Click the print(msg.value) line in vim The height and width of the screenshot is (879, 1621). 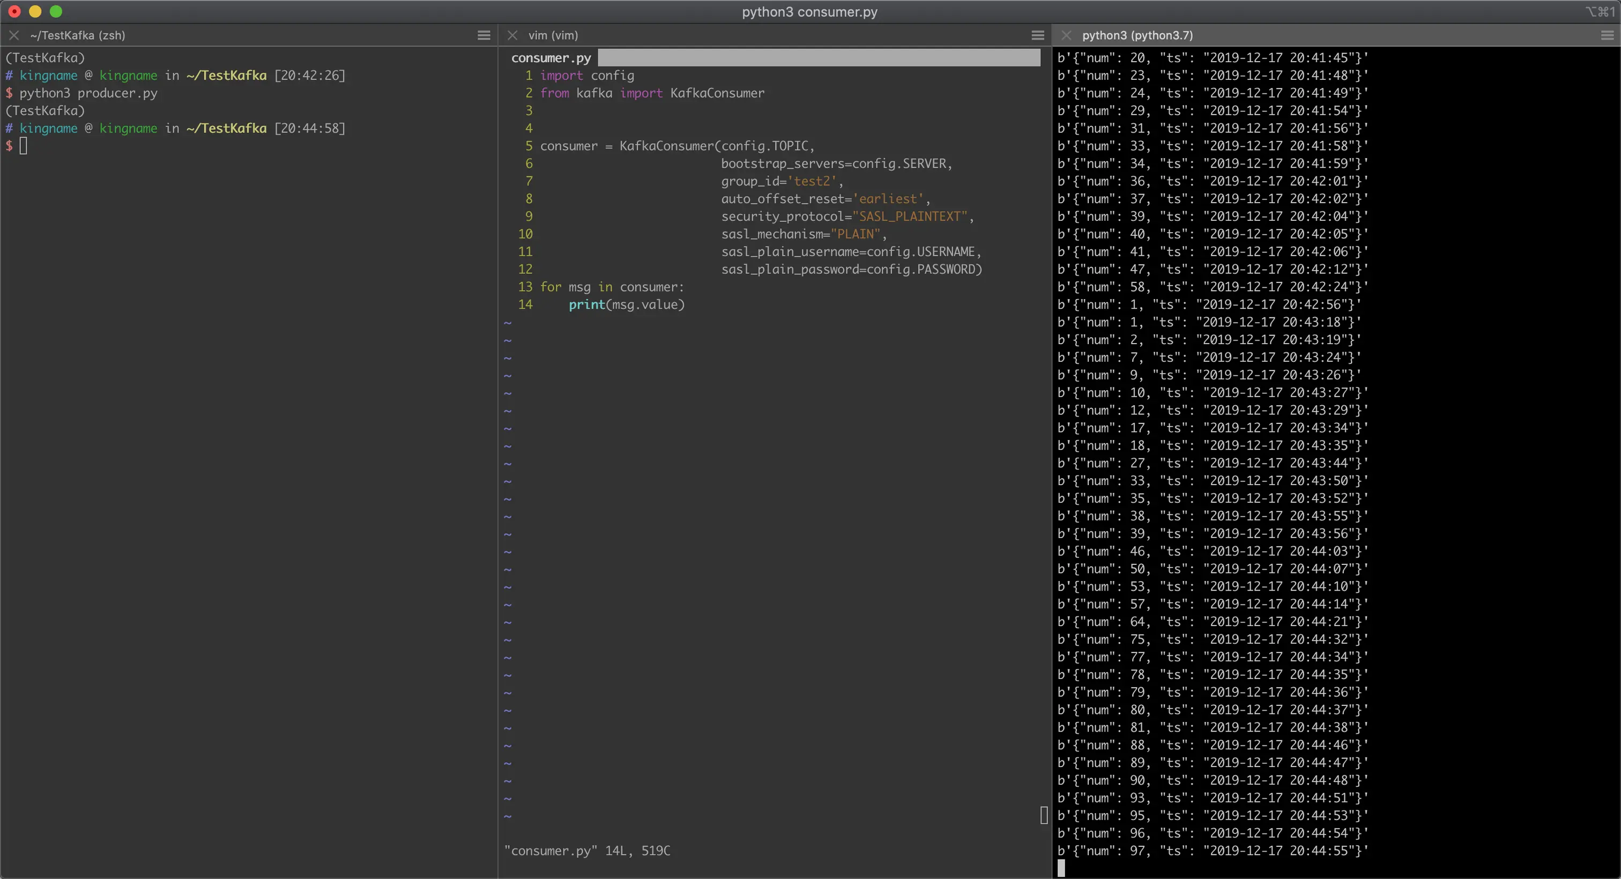click(x=626, y=304)
